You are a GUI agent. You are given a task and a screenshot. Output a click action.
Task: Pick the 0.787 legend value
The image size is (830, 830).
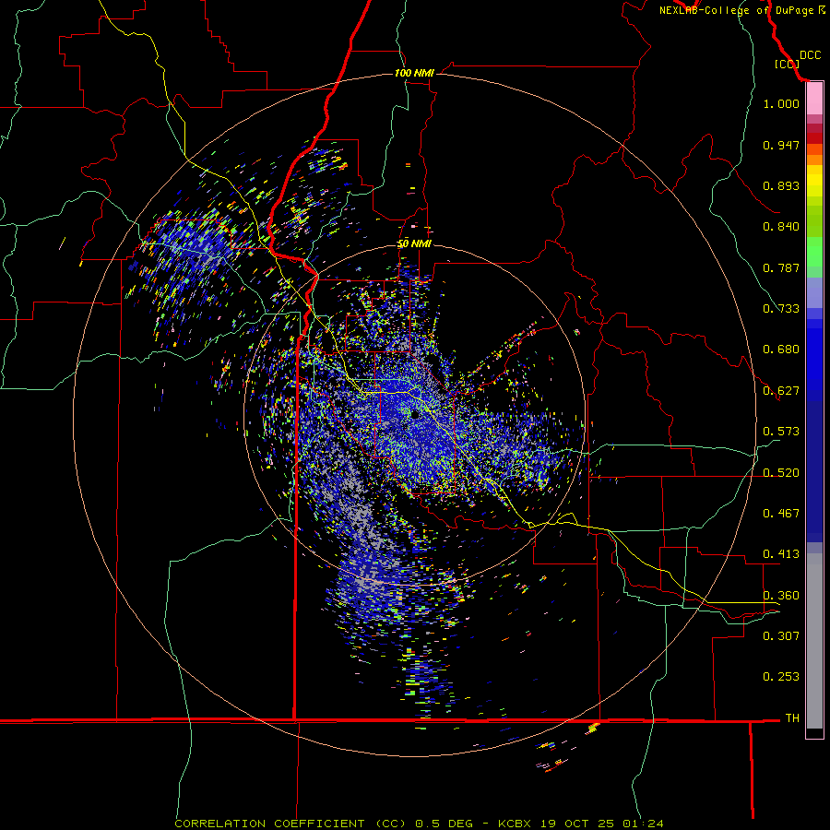781,267
